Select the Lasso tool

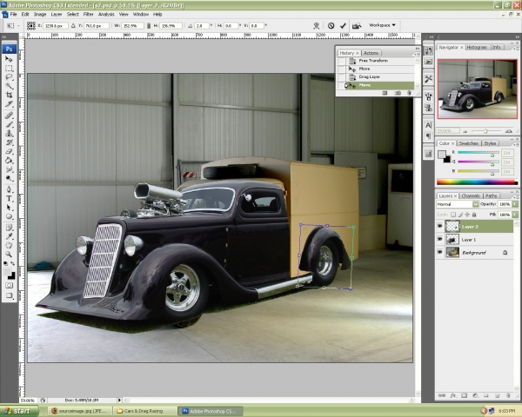[x=9, y=77]
